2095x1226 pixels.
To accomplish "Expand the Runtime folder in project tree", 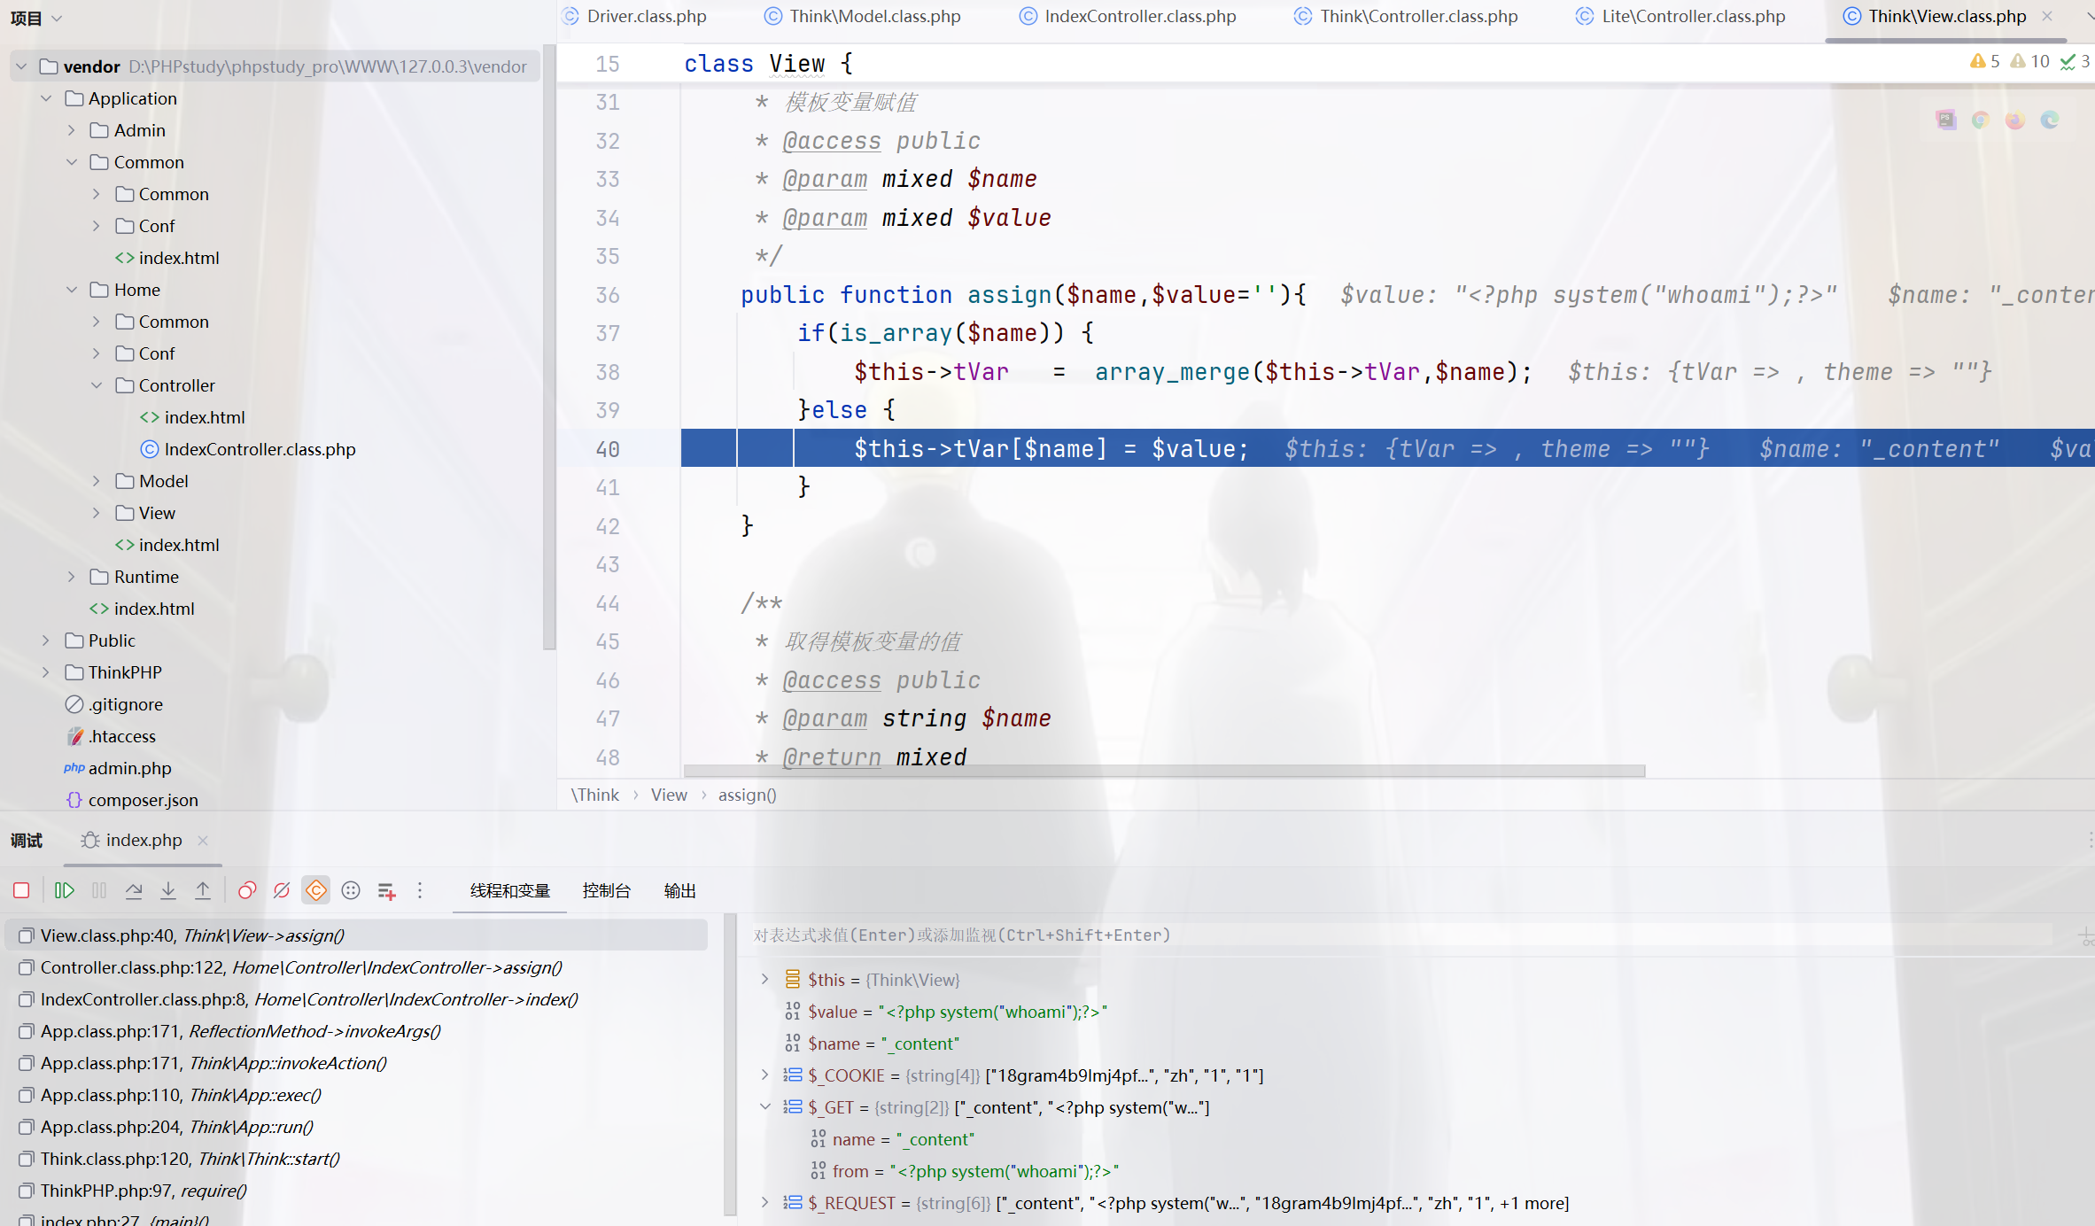I will click(x=72, y=577).
